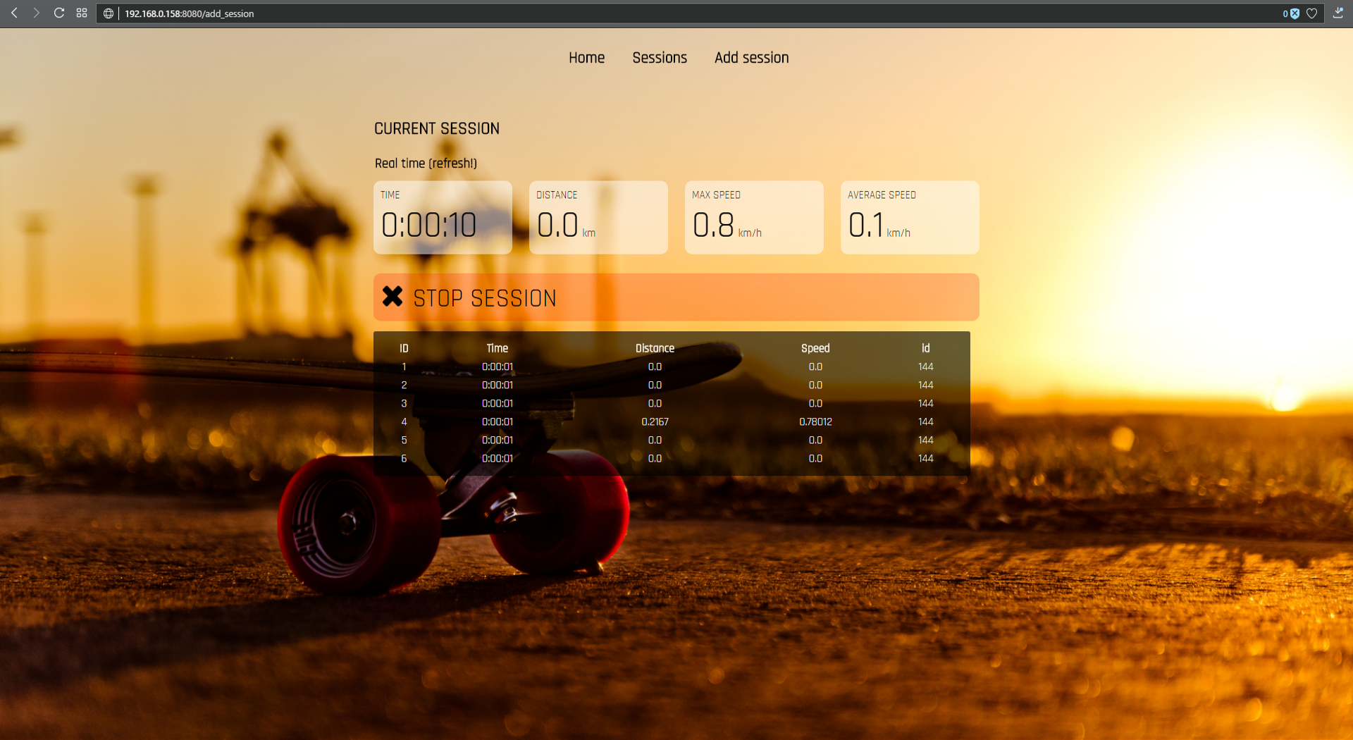The image size is (1353, 740).
Task: Click the speed 0.0 value in row 2
Action: tap(815, 385)
